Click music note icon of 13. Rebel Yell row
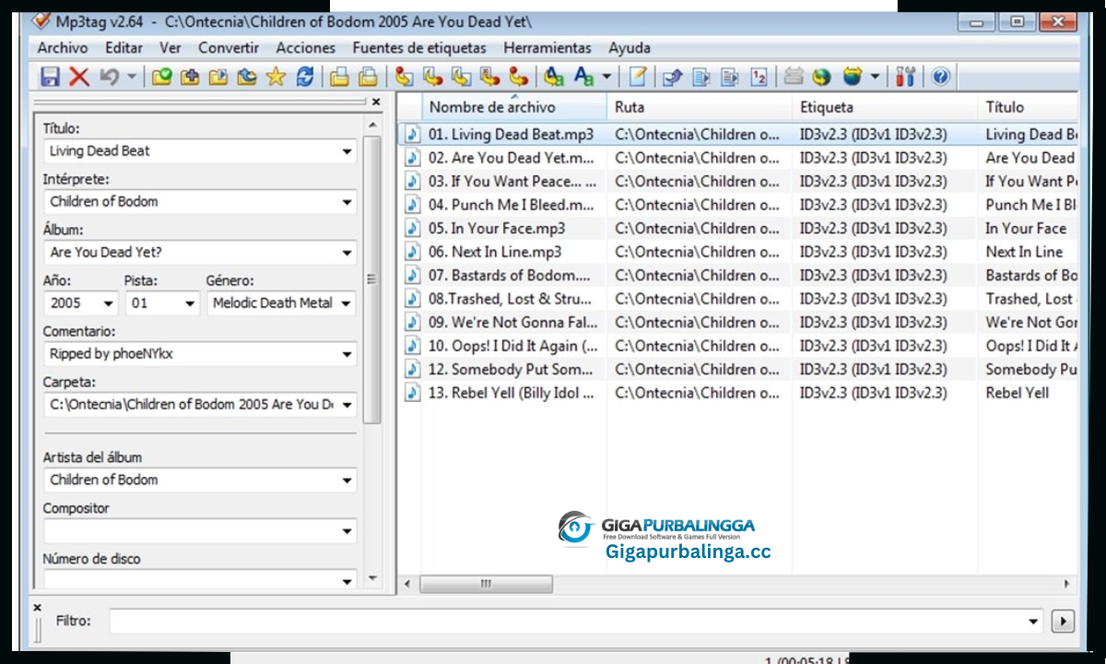 click(413, 393)
